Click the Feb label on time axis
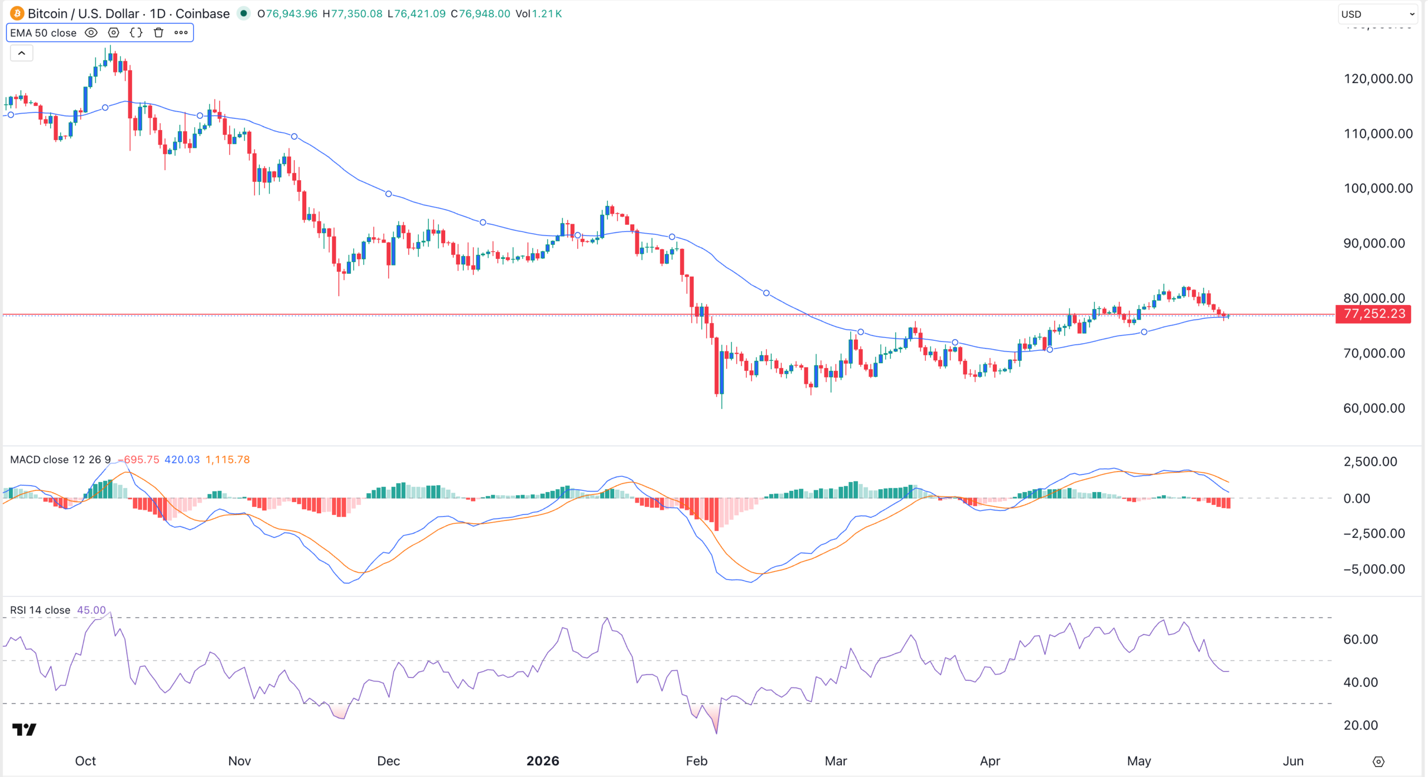This screenshot has height=777, width=1428. coord(697,761)
